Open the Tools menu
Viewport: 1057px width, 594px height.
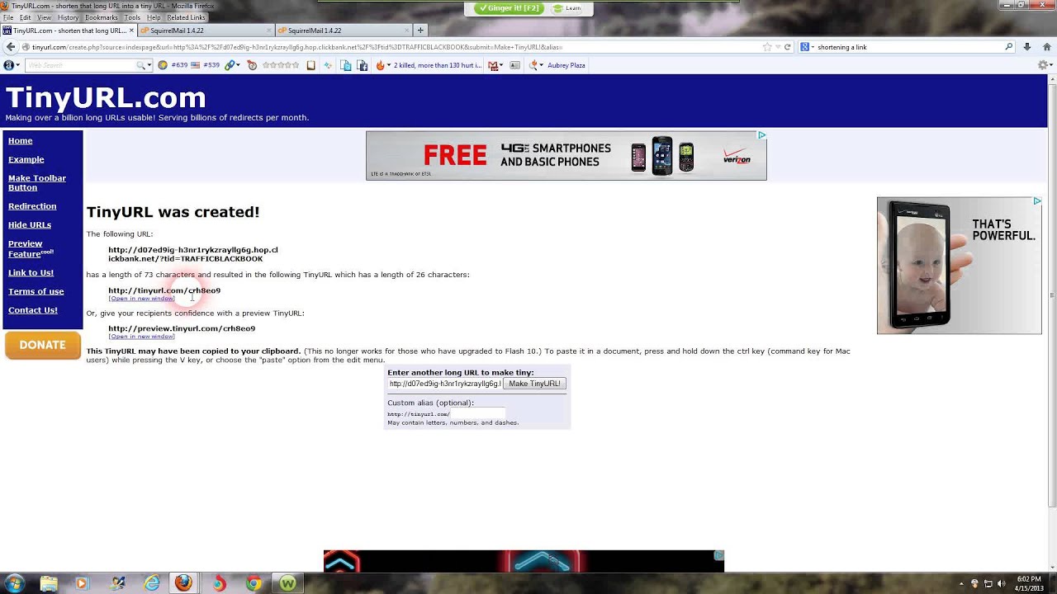132,17
